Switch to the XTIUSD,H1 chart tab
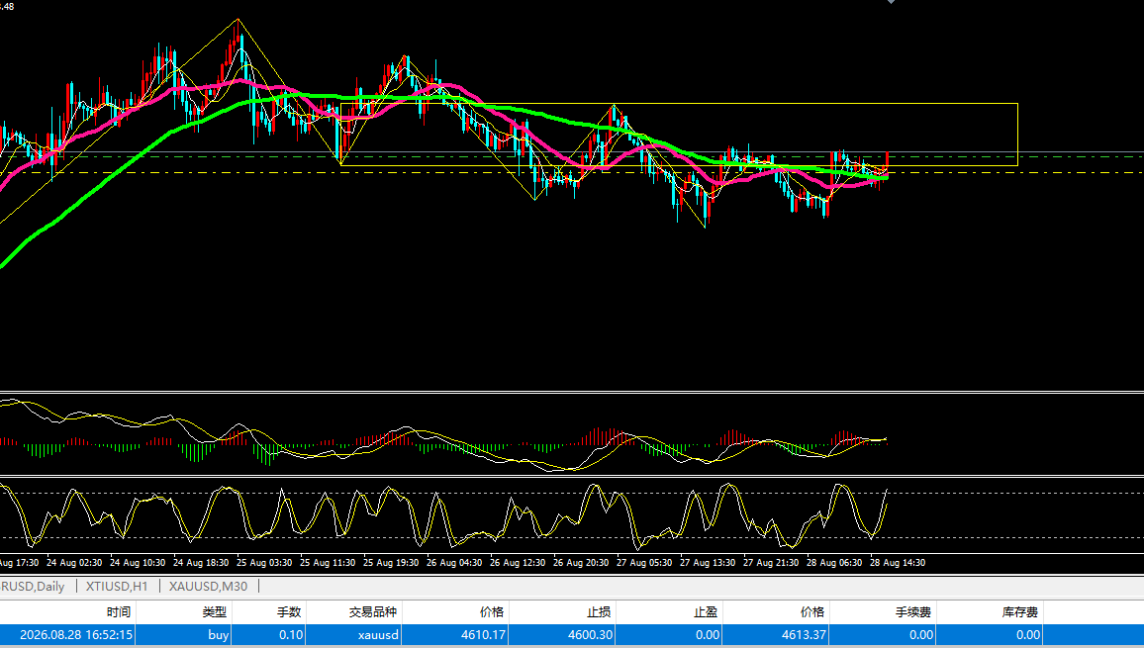Viewport: 1144px width, 648px height. [x=117, y=586]
